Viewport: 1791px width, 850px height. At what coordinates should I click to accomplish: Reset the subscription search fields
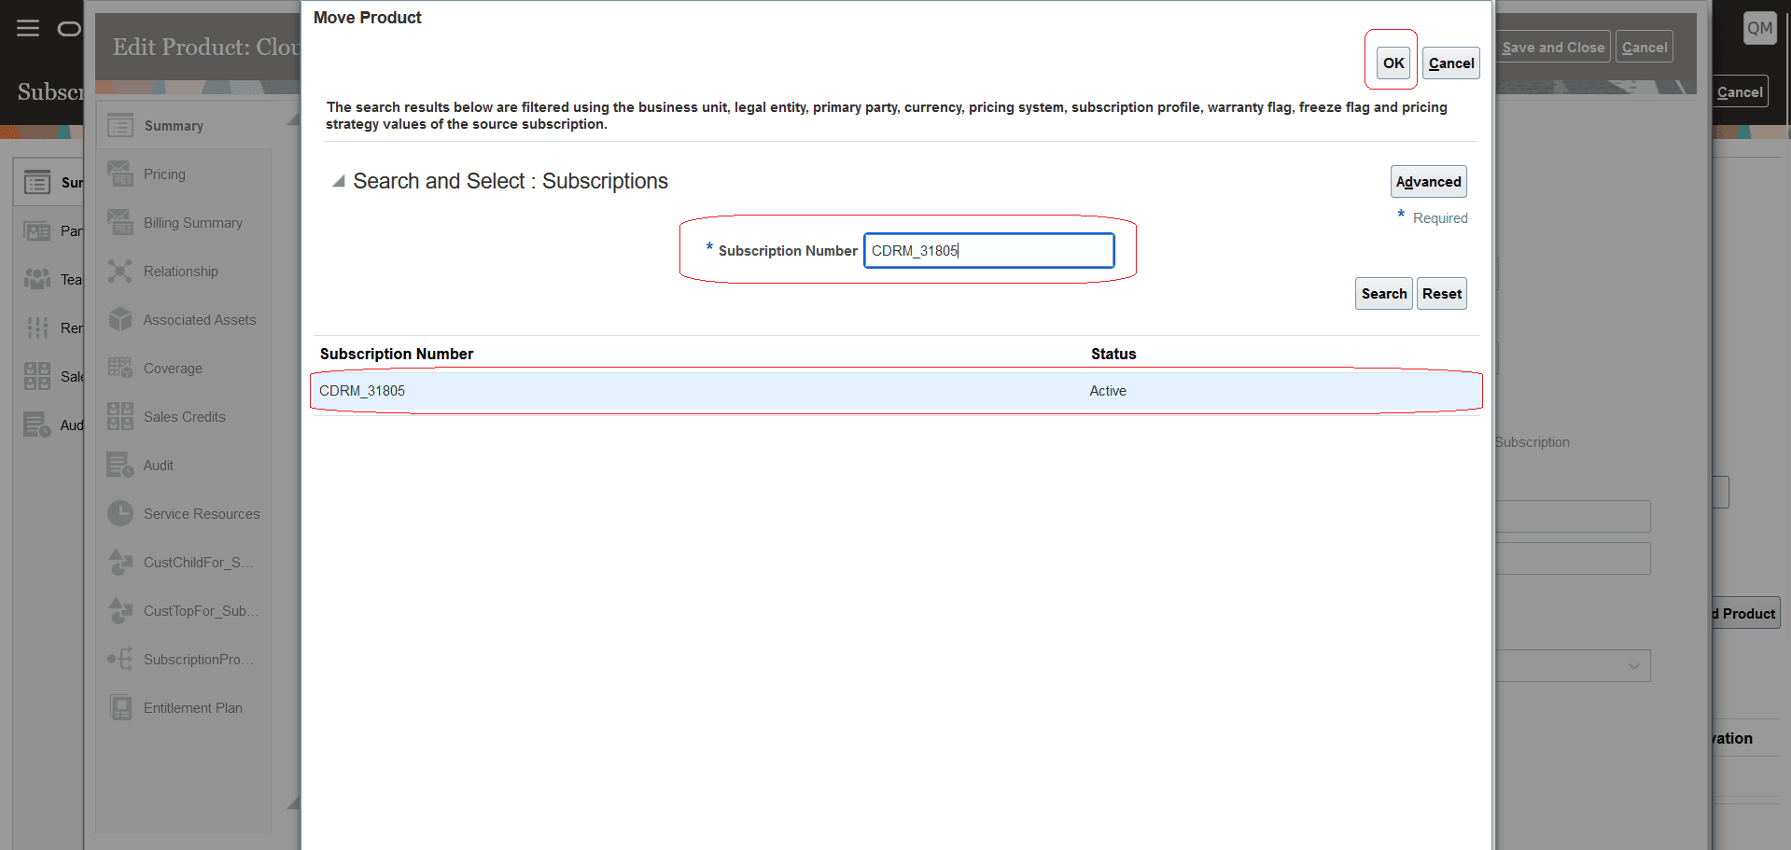[1442, 293]
